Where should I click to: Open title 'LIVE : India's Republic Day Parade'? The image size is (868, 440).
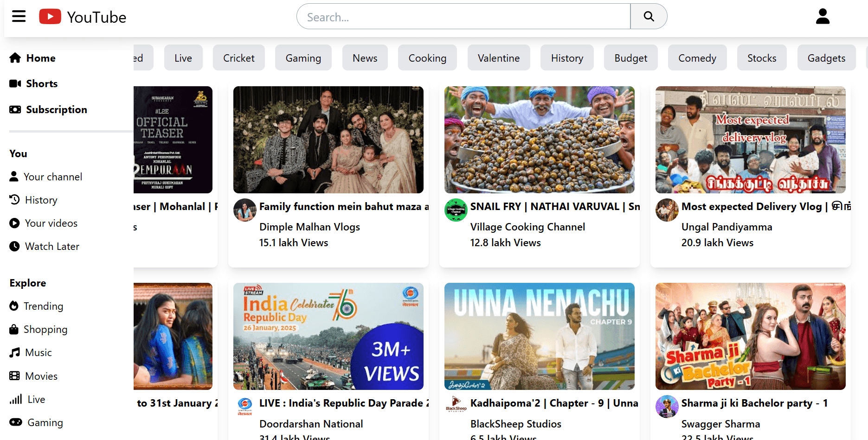(344, 403)
